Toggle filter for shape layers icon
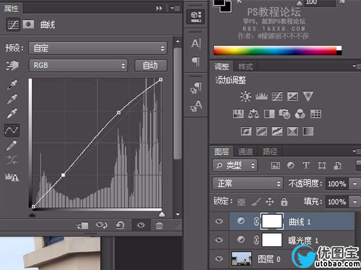Viewport: 361px width, 270px height. [x=322, y=165]
